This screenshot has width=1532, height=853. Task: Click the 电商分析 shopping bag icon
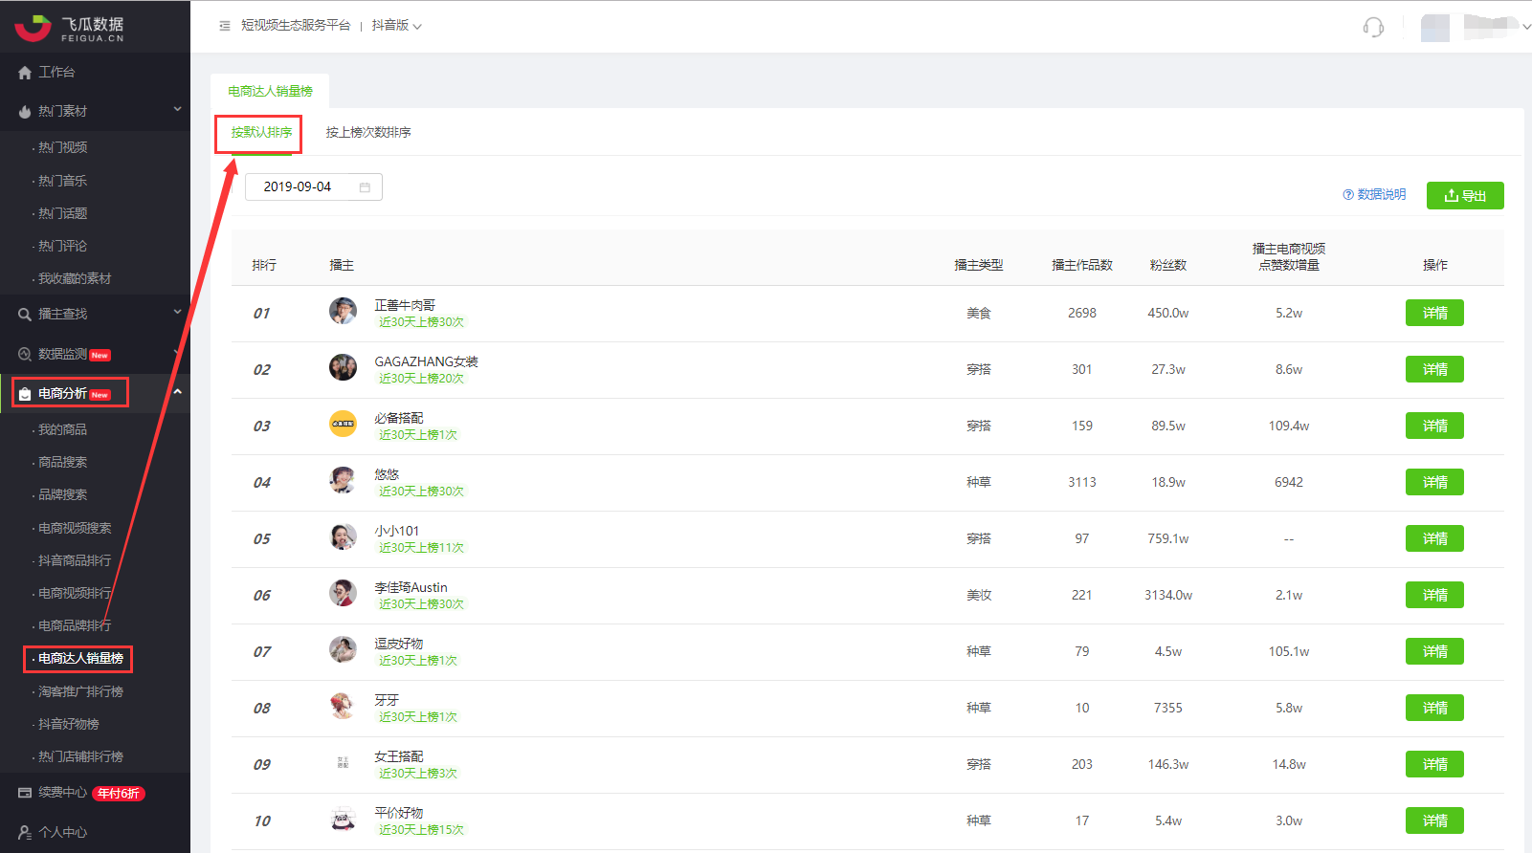pyautogui.click(x=25, y=394)
